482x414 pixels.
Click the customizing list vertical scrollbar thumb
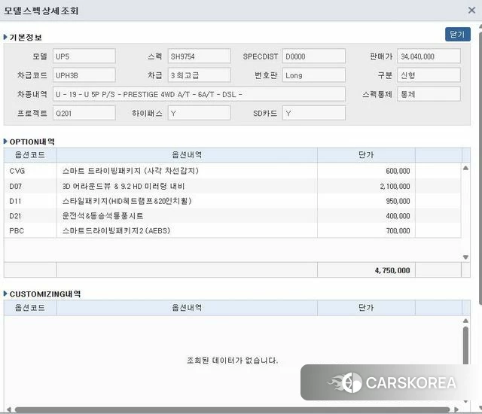tap(465, 346)
